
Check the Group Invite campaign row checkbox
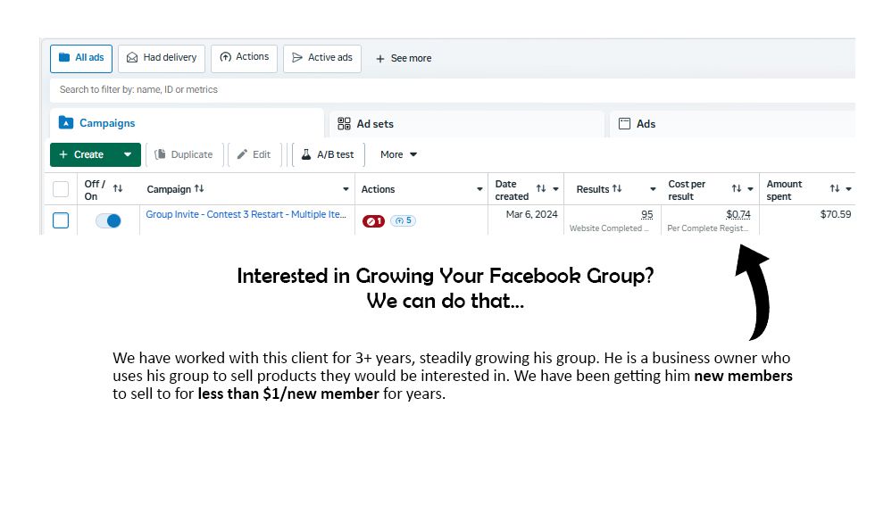[x=61, y=220]
